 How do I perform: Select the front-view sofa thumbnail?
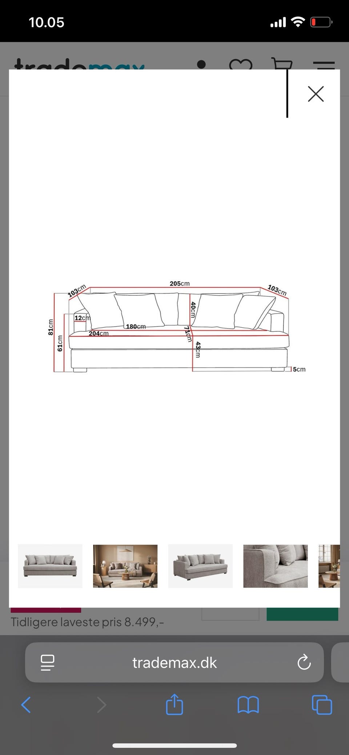(50, 566)
